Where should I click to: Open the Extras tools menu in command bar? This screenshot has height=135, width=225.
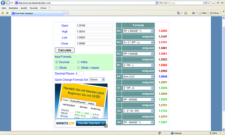click(215, 13)
